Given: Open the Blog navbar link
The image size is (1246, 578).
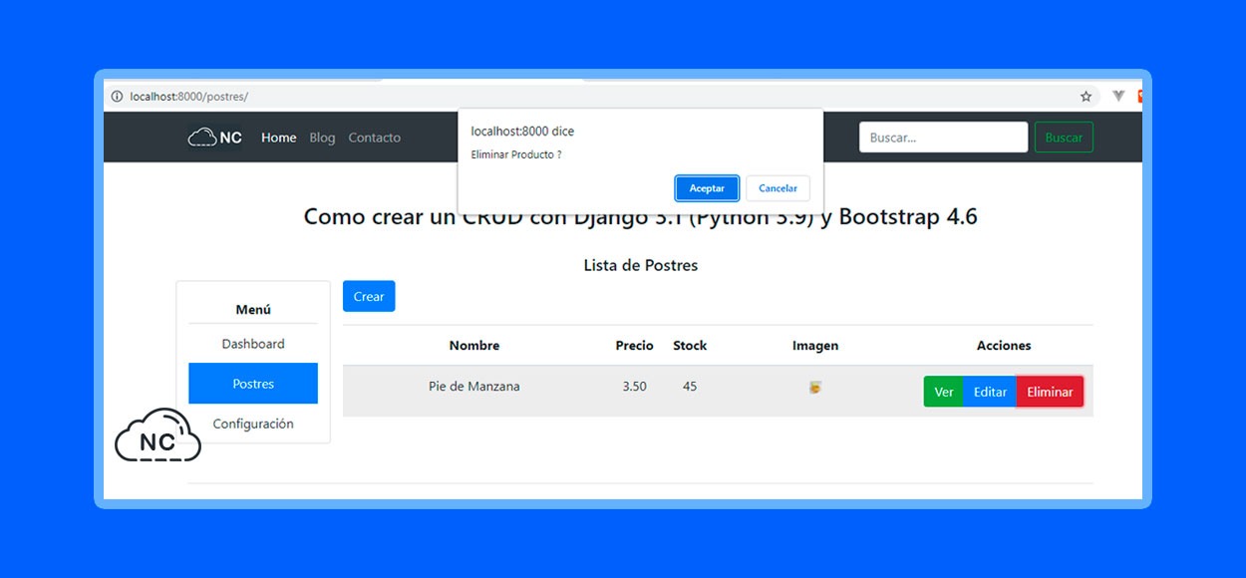Looking at the screenshot, I should pyautogui.click(x=322, y=138).
